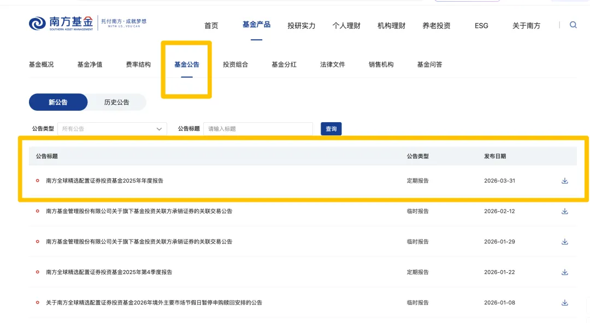Download the 2026-02-12 关联交易公告

tap(565, 211)
